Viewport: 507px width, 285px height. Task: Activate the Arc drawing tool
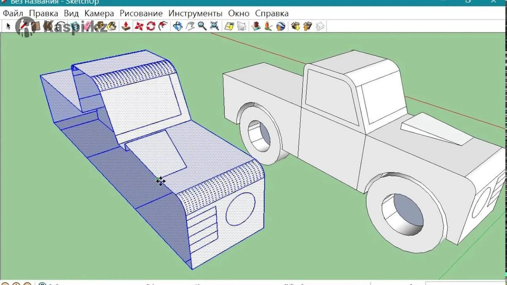click(x=61, y=26)
